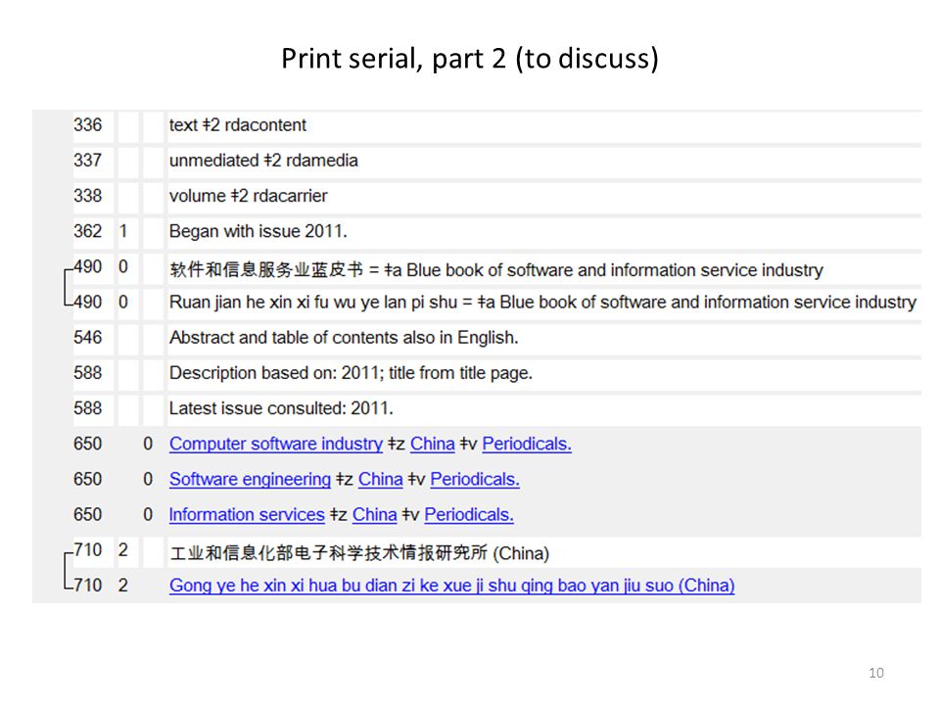Click 'China' link in Computer software industry row
The width and height of the screenshot is (940, 705).
click(x=432, y=444)
